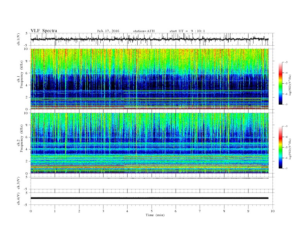Click the ch.2 "Frequency (kHz)" axis label

[22, 138]
